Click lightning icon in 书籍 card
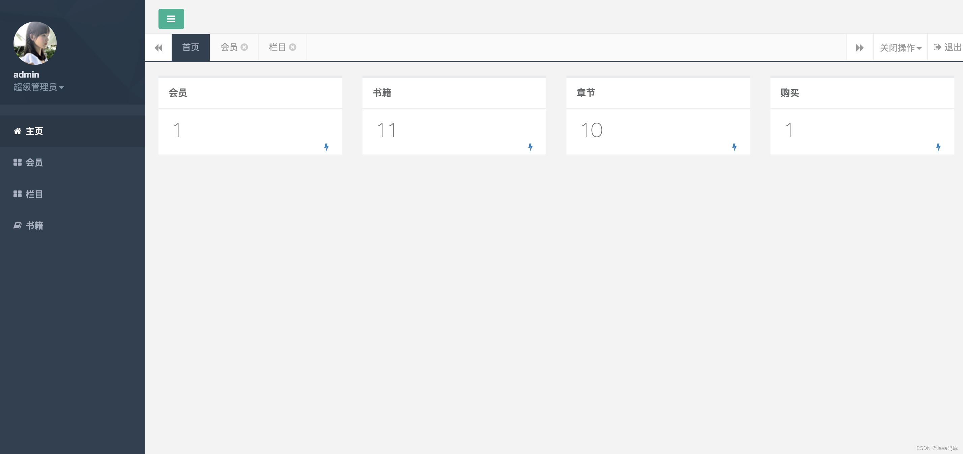The image size is (963, 454). pos(530,147)
